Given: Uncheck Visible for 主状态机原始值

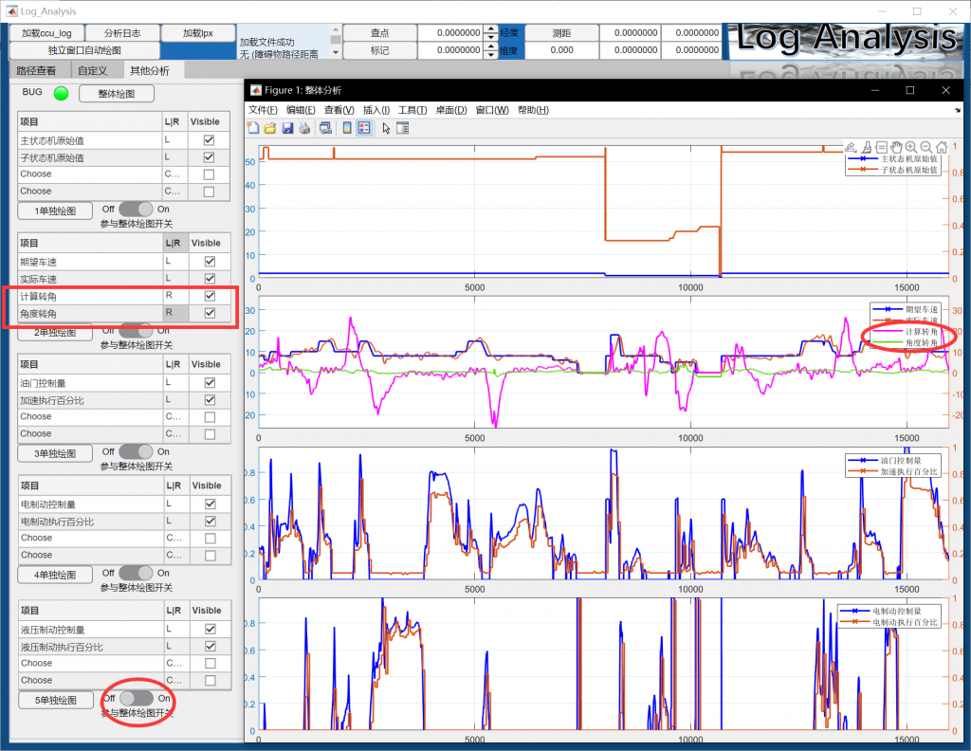Looking at the screenshot, I should [x=209, y=140].
